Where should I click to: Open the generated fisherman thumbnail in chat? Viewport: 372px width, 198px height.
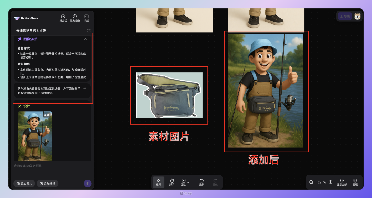(x=35, y=136)
